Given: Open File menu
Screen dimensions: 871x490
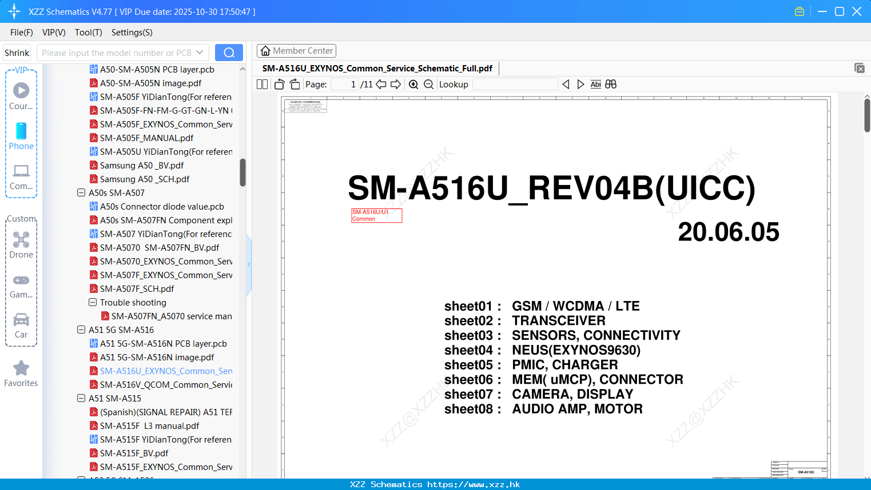Looking at the screenshot, I should tap(22, 33).
